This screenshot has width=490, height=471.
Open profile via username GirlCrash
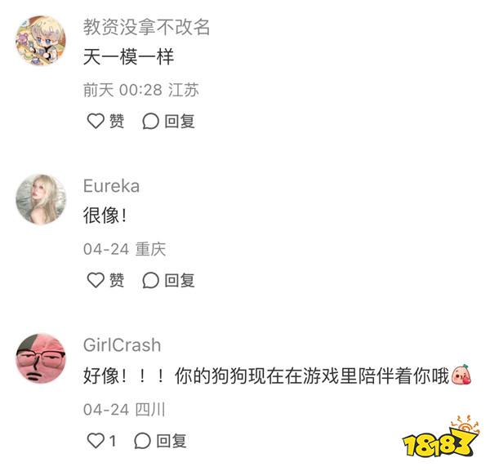click(122, 345)
